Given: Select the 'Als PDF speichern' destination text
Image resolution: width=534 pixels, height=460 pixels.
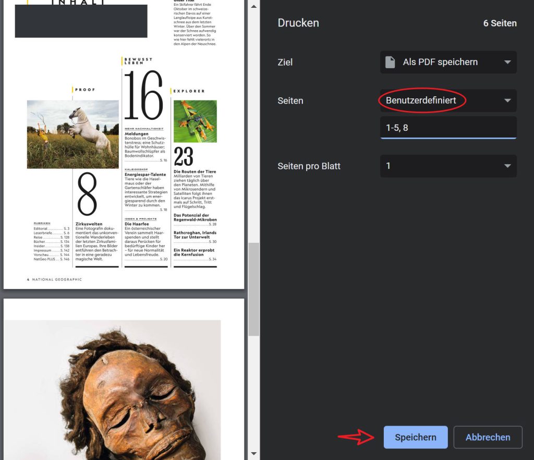Looking at the screenshot, I should pos(440,62).
